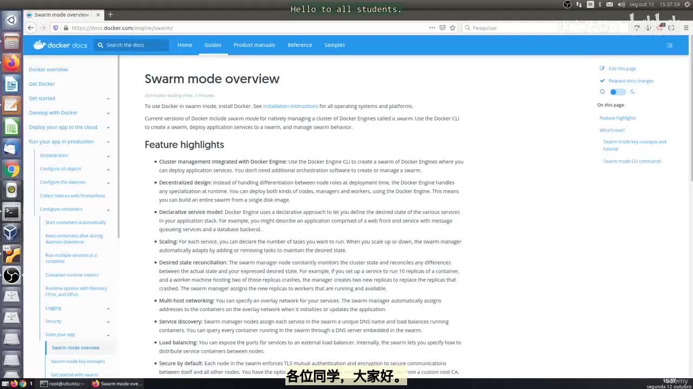Open a new browser tab
This screenshot has width=693, height=389.
pyautogui.click(x=110, y=15)
